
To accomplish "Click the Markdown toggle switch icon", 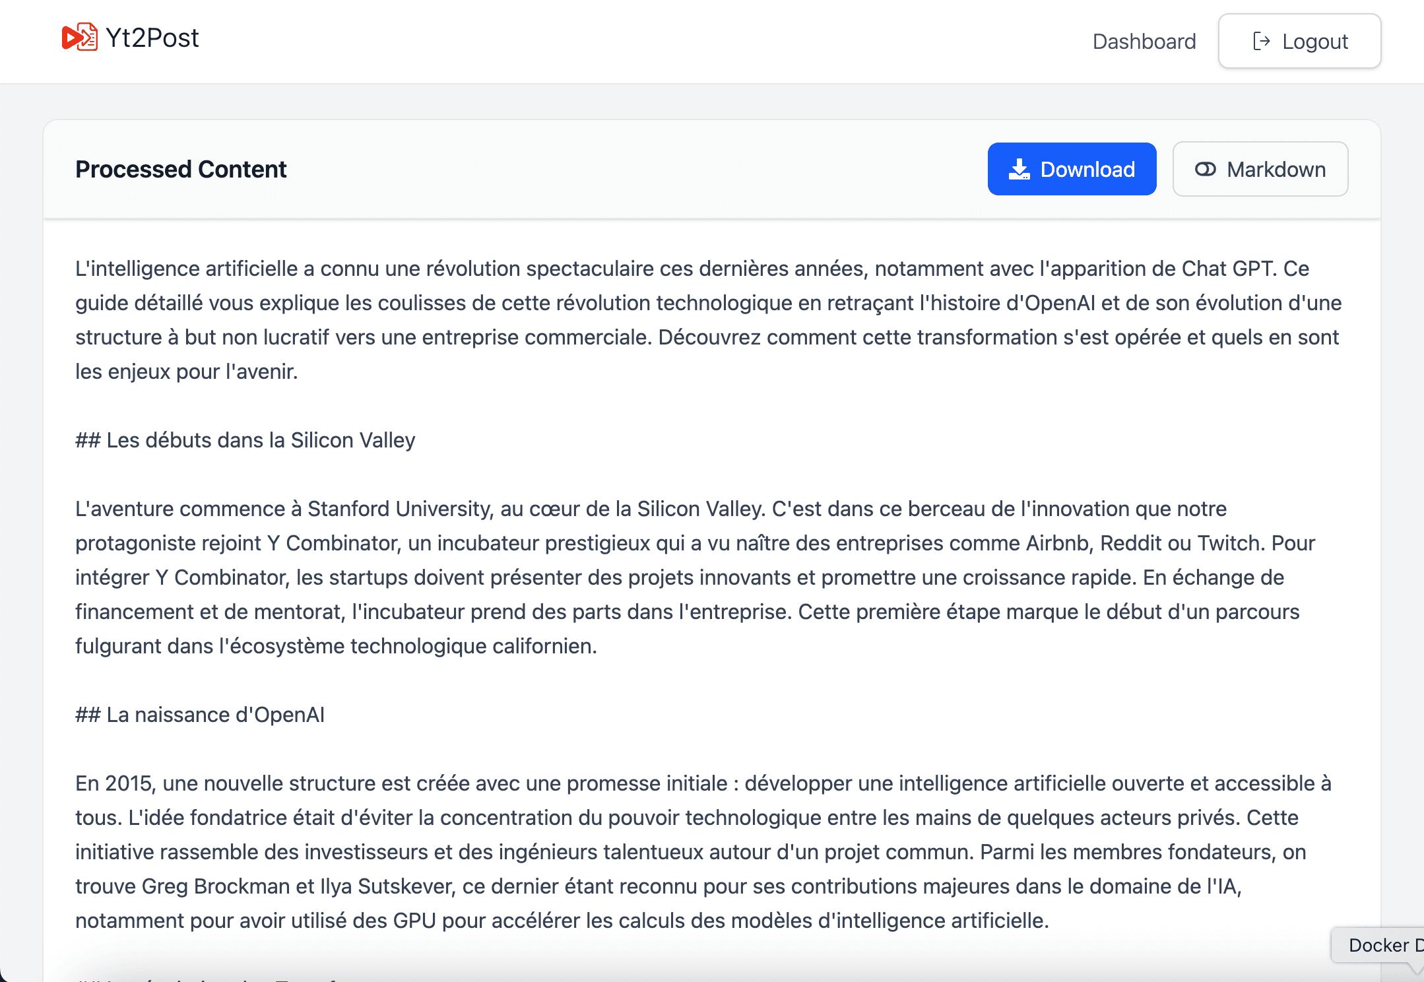I will tap(1205, 170).
